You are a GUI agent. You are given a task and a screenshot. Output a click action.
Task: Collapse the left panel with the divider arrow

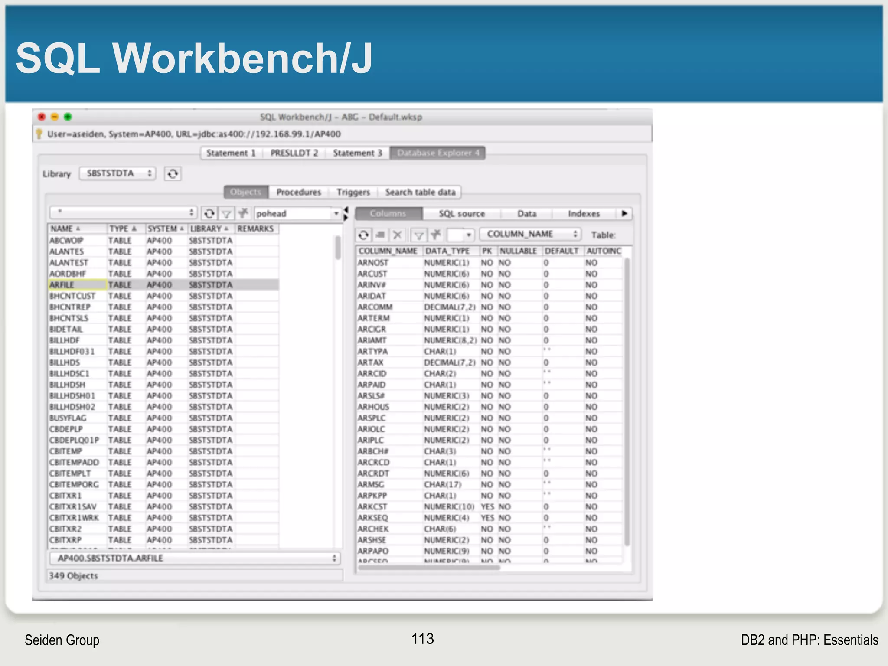tap(346, 209)
